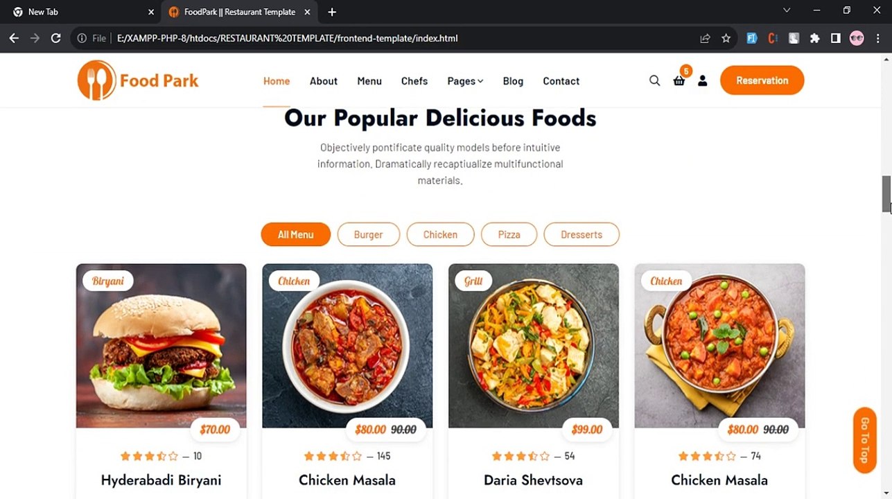Open the Hyderabadi Biryani link
Viewport: 892px width, 499px height.
[x=161, y=480]
